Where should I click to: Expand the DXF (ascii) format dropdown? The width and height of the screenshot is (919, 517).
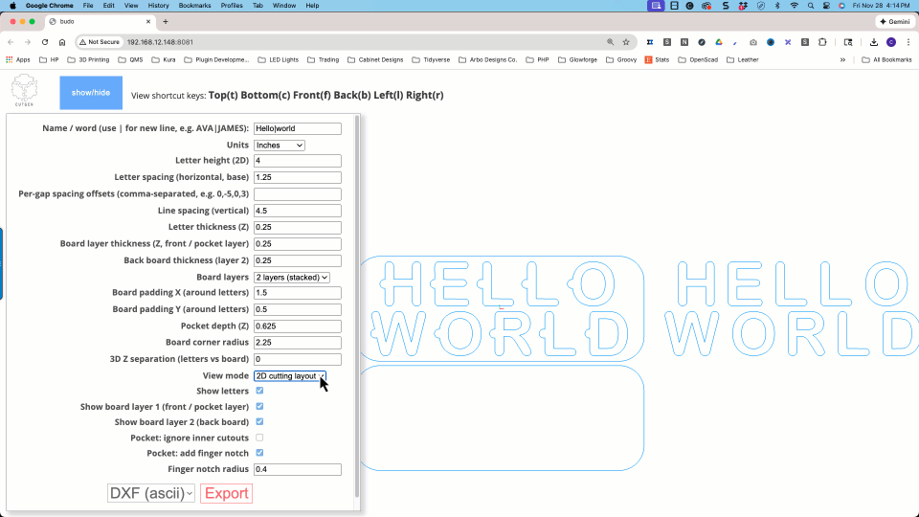tap(151, 493)
